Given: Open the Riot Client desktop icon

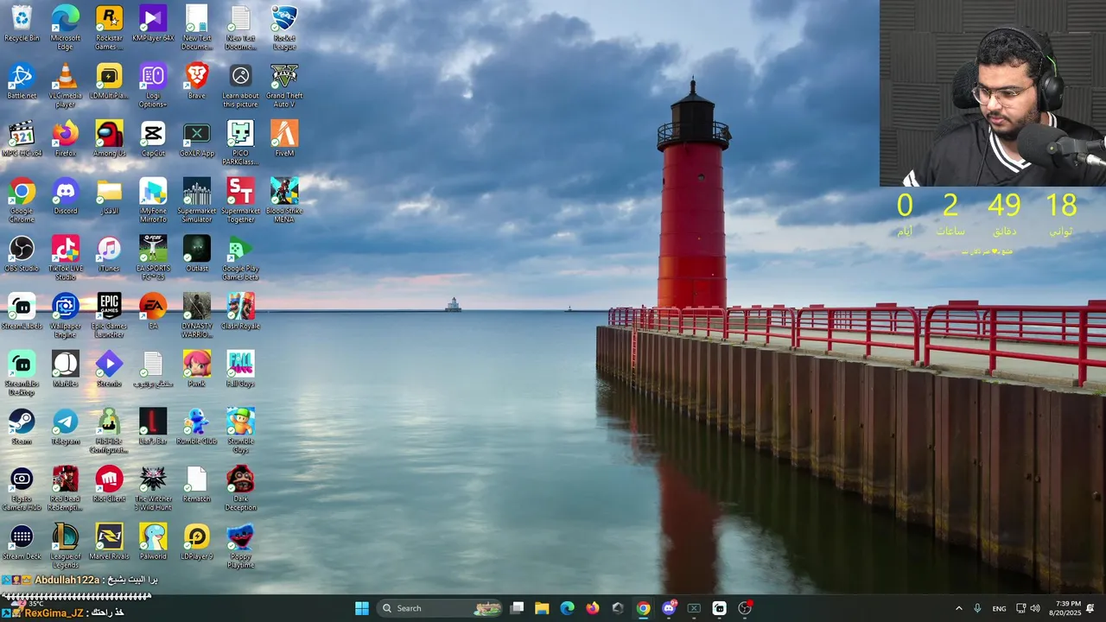Looking at the screenshot, I should tap(109, 485).
